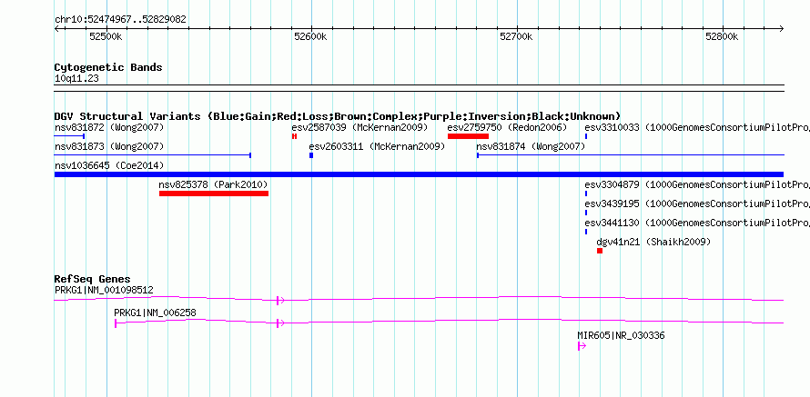Click esv2587039 (McKernan2009) label
810x397 pixels.
click(359, 127)
